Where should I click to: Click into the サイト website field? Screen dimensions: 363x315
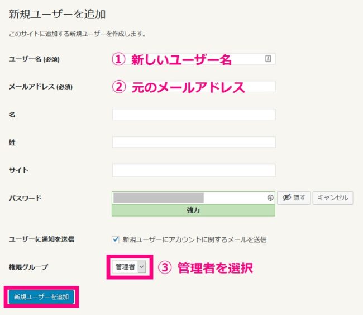pos(194,170)
